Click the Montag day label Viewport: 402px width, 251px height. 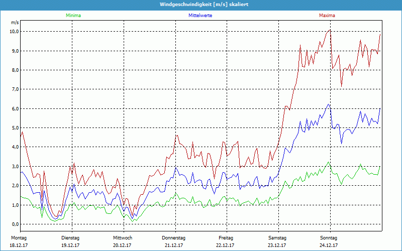pyautogui.click(x=19, y=238)
